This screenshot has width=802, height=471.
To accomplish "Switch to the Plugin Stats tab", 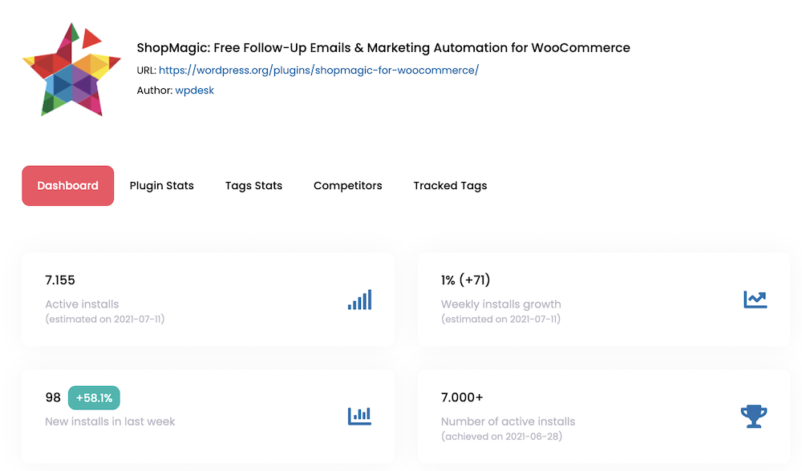I will point(162,186).
